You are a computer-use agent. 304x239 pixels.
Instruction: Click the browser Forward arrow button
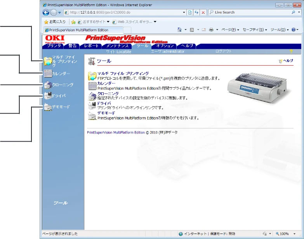point(54,12)
